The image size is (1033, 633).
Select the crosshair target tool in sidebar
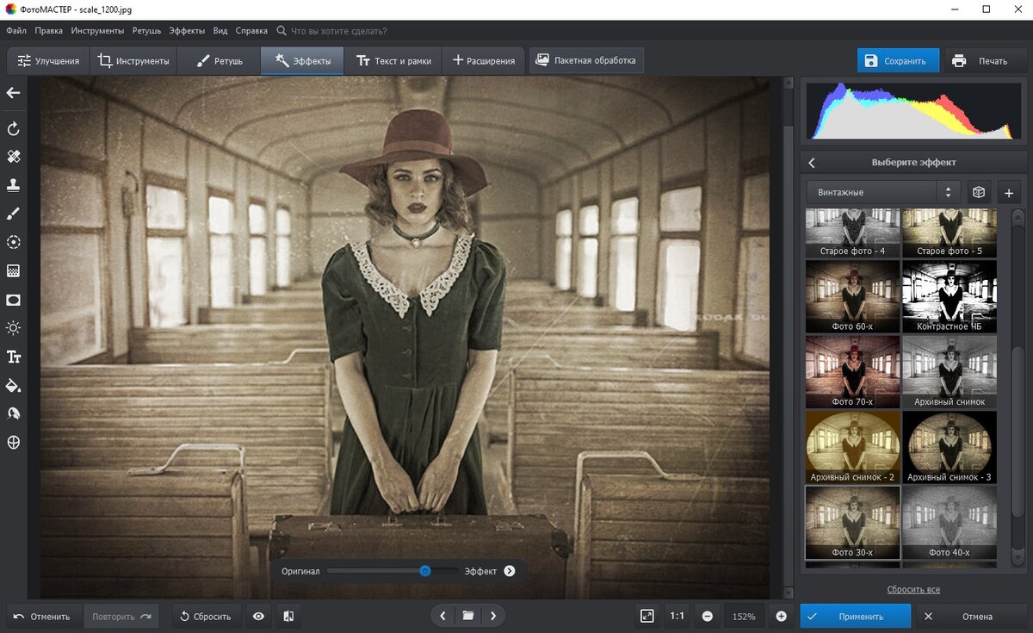[13, 443]
